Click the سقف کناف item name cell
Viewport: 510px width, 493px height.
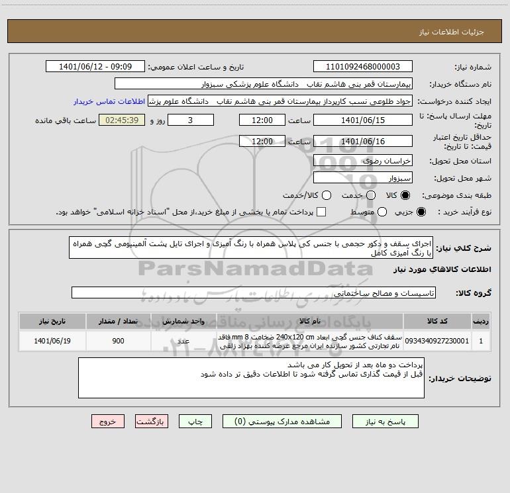coord(310,341)
